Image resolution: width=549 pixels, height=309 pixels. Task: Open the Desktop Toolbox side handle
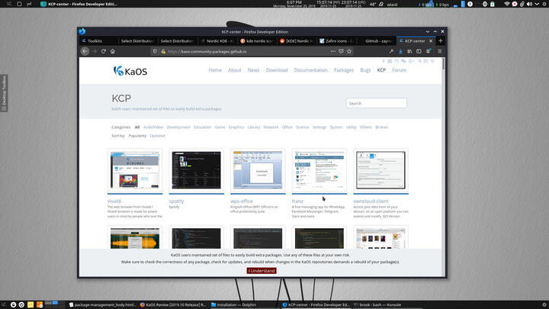(5, 93)
